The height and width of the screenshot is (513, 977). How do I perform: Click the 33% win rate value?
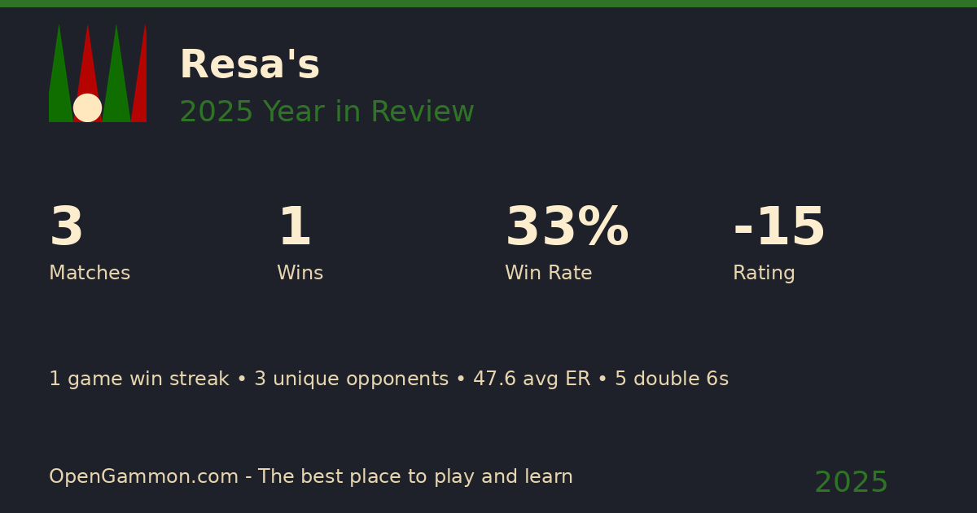(x=567, y=227)
